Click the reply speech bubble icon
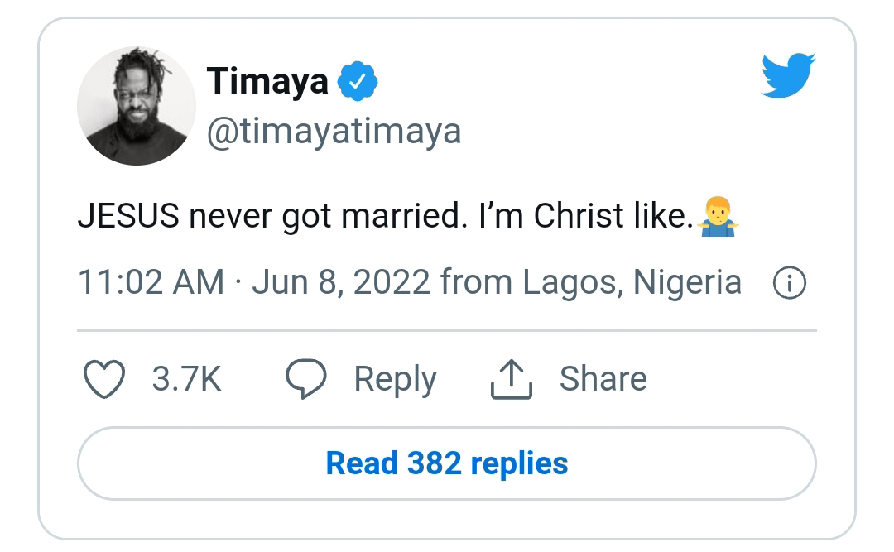Screen dimensions: 894x552 coord(306,379)
